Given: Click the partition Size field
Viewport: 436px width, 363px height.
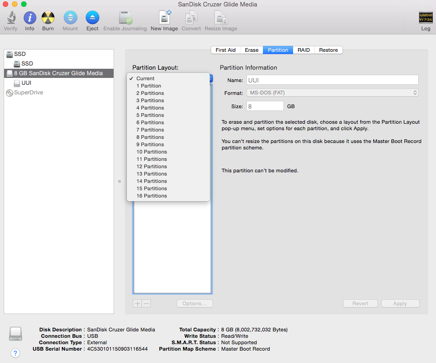Looking at the screenshot, I should tap(265, 106).
